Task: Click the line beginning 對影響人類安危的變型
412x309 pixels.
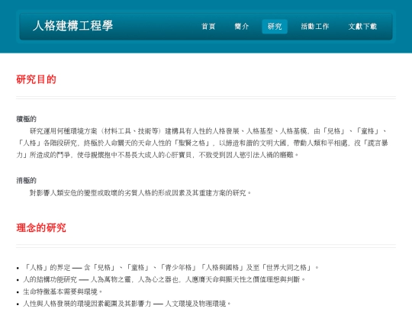Action: pos(140,193)
